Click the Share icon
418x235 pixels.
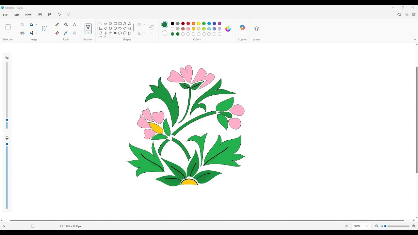click(50, 14)
